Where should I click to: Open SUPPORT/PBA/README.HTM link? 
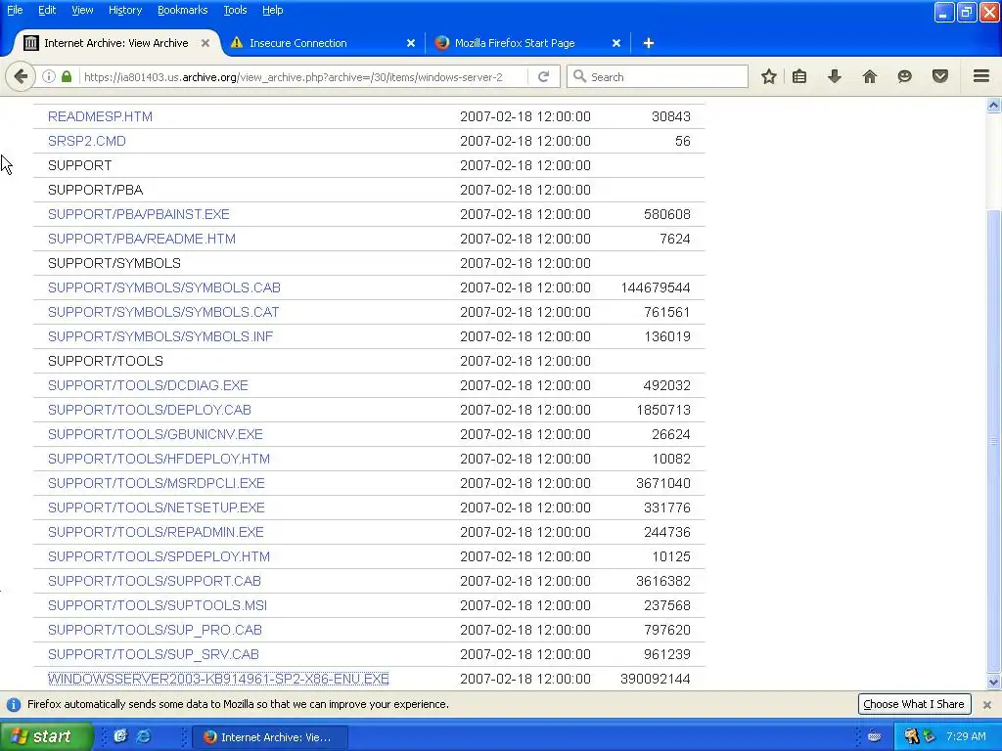pos(142,239)
